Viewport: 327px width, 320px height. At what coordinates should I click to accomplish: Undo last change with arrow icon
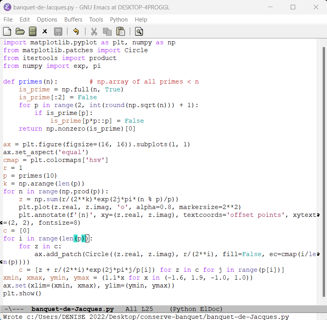point(76,31)
